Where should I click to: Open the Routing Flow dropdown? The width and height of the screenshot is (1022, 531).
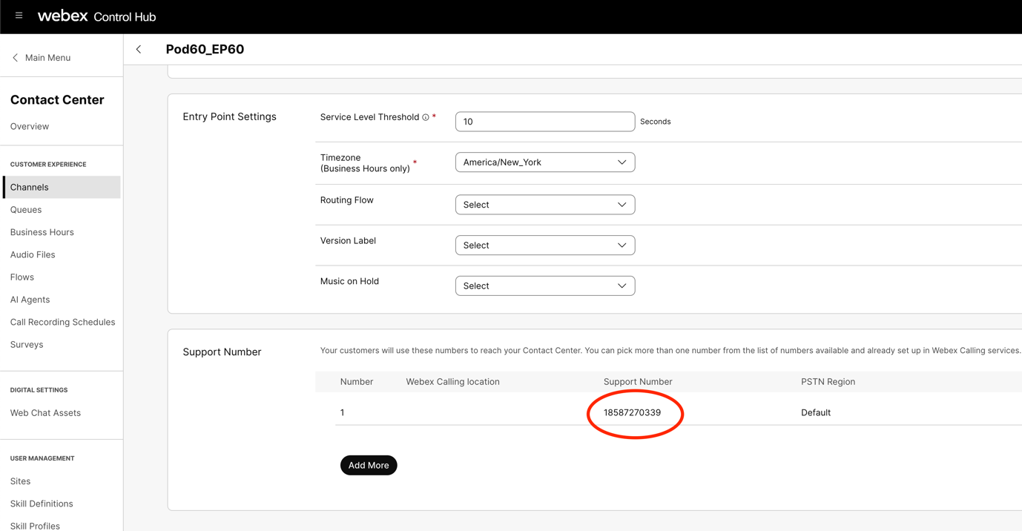click(544, 205)
